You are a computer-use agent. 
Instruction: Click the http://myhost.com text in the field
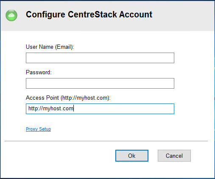tap(51, 109)
